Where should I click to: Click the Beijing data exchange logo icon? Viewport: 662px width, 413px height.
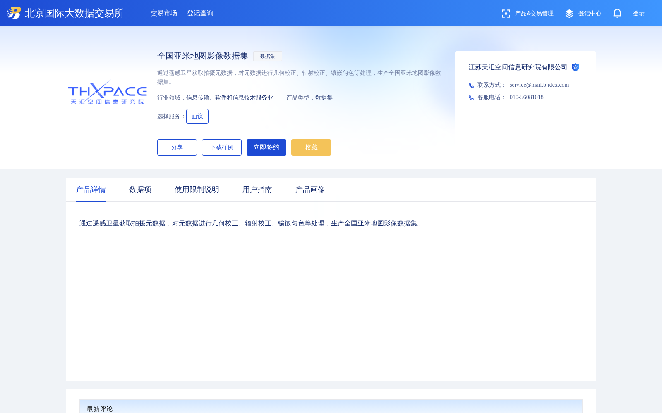(14, 13)
